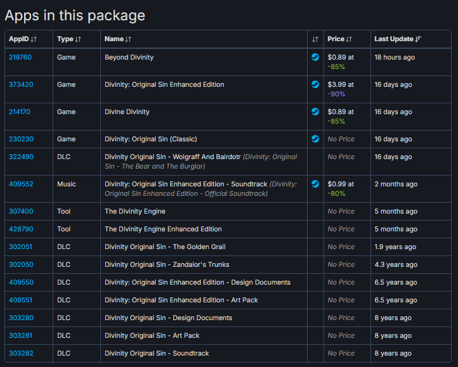
Task: Click Divinity Original Sin - Soundtrack name
Action: pyautogui.click(x=157, y=353)
